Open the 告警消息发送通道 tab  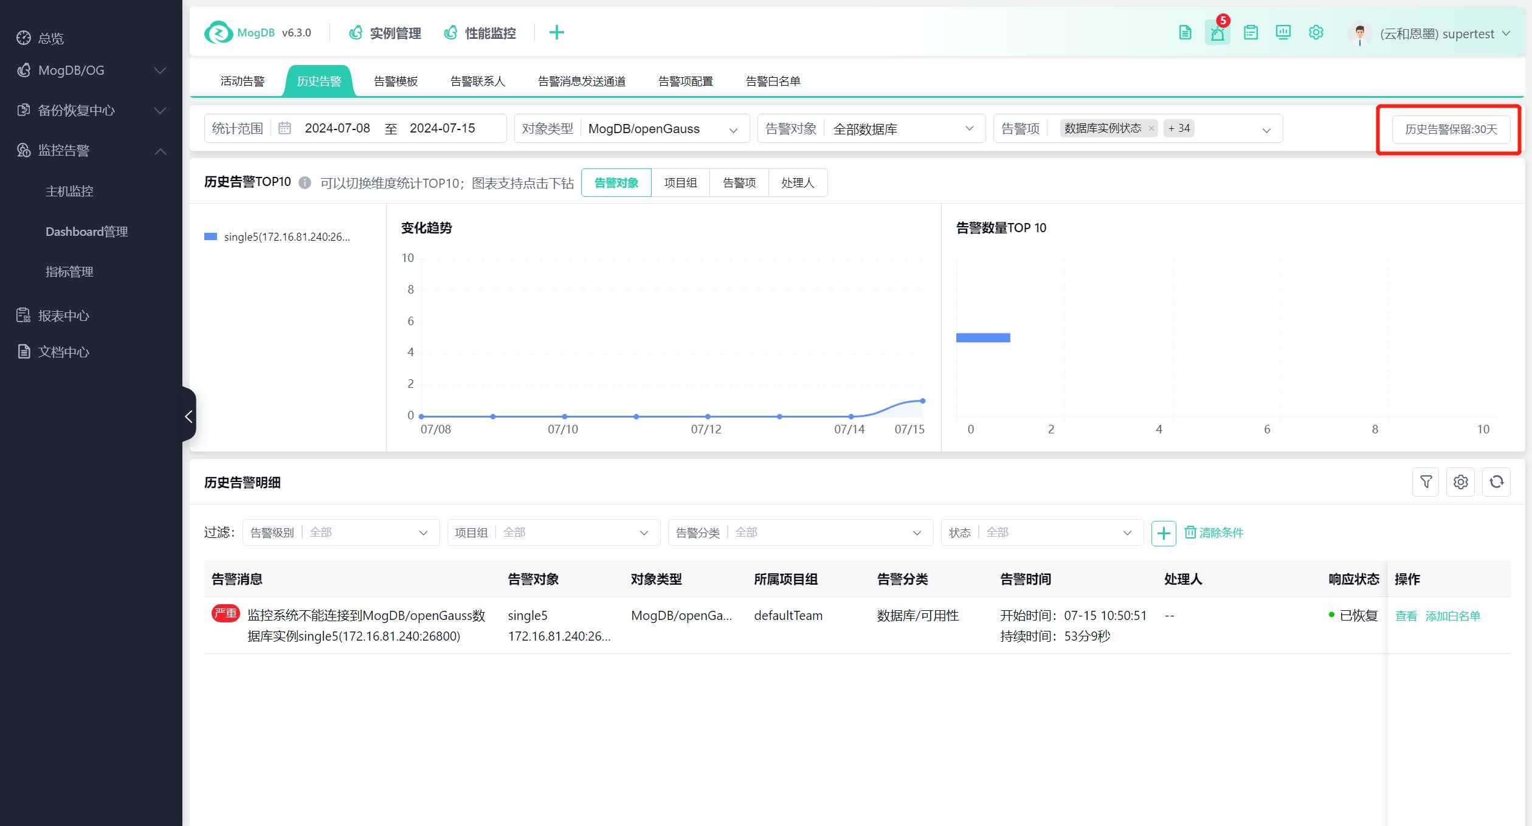click(x=582, y=81)
